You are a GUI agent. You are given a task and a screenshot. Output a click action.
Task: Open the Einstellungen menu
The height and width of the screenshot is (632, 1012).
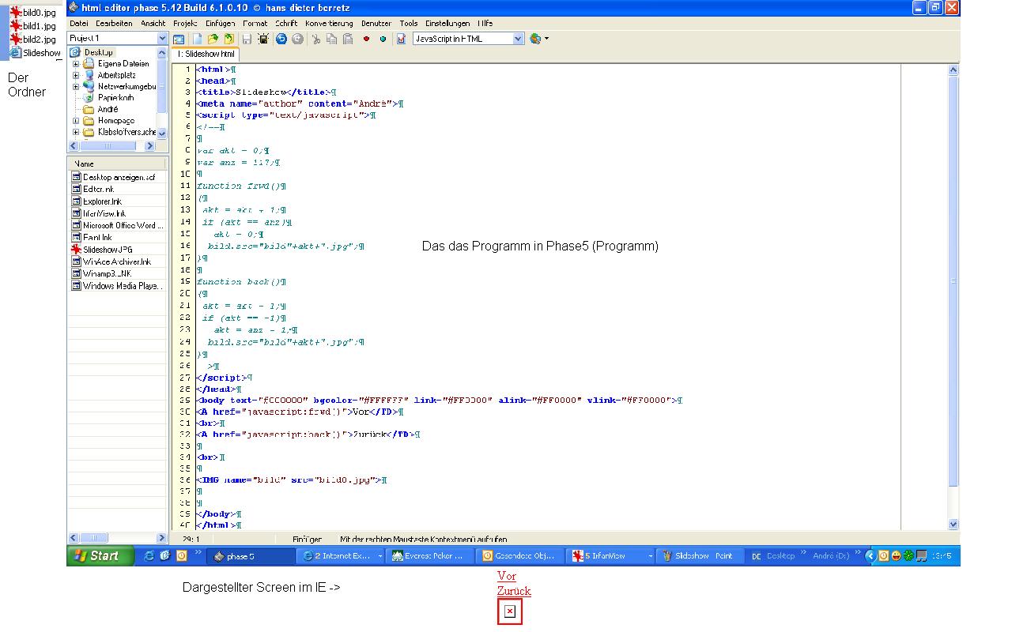click(x=447, y=24)
